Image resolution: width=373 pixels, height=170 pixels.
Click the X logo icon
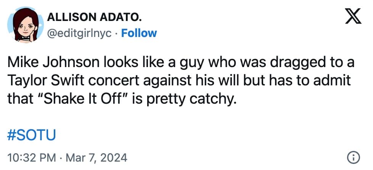point(353,17)
